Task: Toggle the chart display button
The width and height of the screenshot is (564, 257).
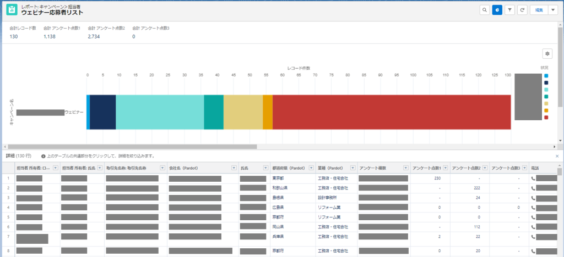Action: [497, 10]
